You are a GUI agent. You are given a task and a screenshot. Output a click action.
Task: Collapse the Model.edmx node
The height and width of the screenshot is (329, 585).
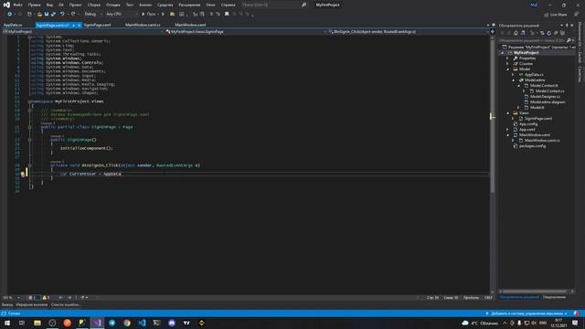[514, 80]
